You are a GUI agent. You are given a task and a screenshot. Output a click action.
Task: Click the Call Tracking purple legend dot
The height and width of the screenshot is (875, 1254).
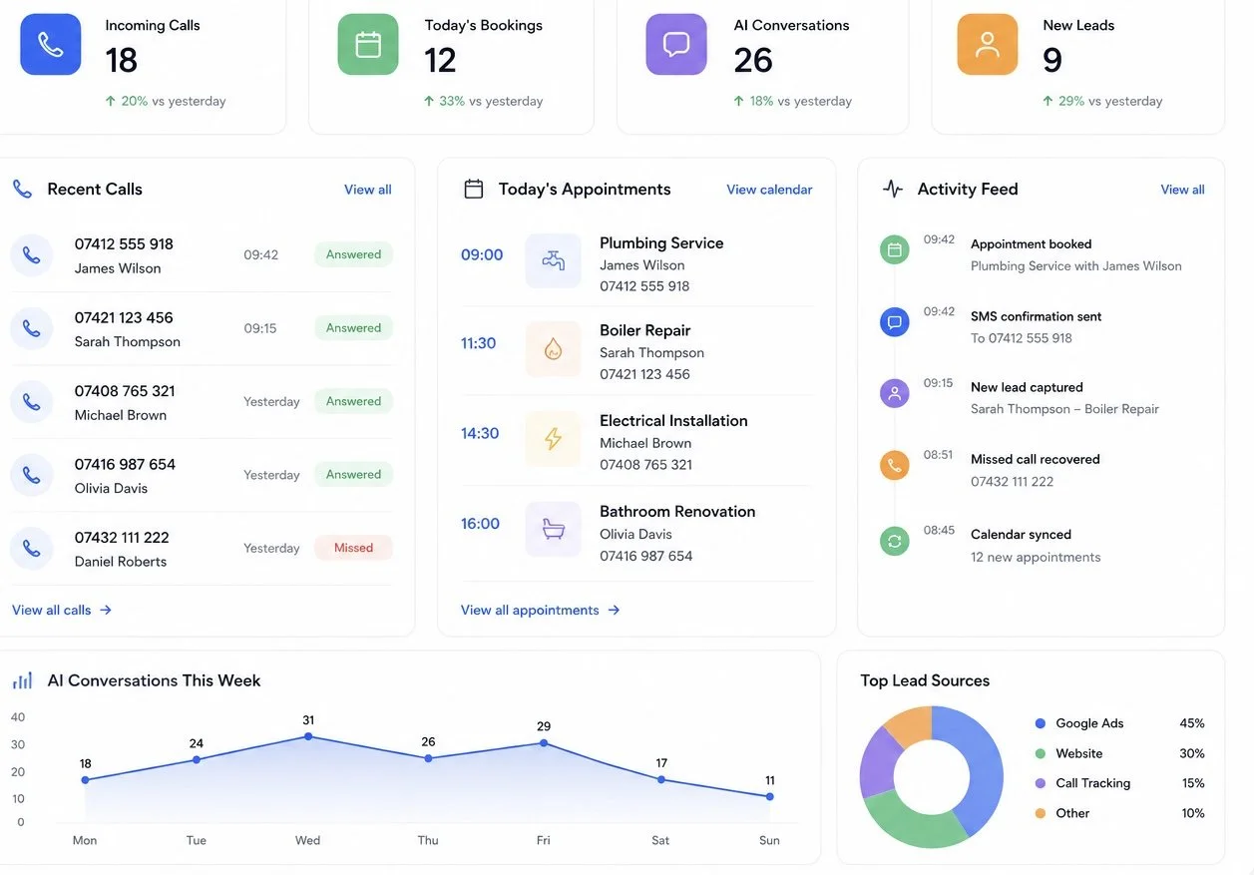tap(1041, 783)
